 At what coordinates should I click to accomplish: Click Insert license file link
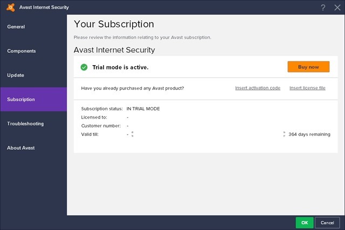coord(307,88)
